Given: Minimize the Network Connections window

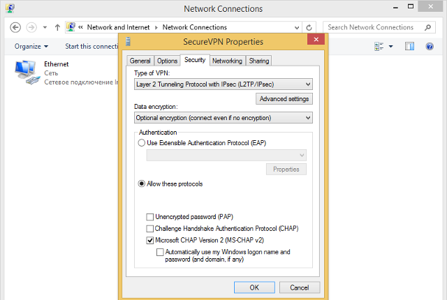Looking at the screenshot, I should pyautogui.click(x=395, y=7).
